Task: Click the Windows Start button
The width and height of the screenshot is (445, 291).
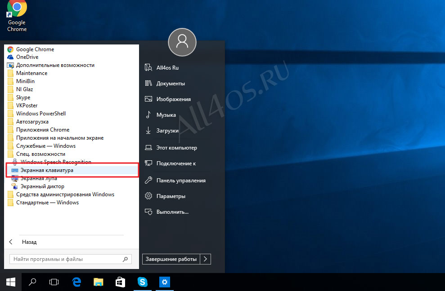Action: 11,282
